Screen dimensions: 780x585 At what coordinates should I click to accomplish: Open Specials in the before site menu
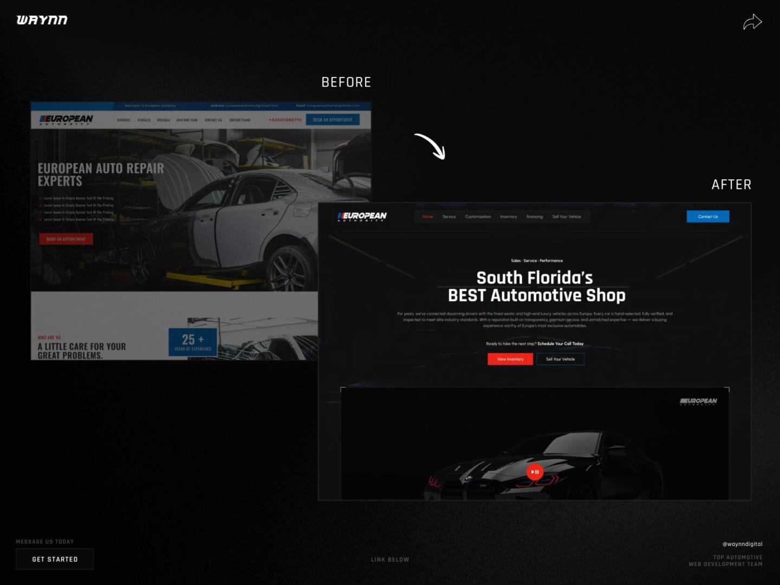tap(164, 120)
